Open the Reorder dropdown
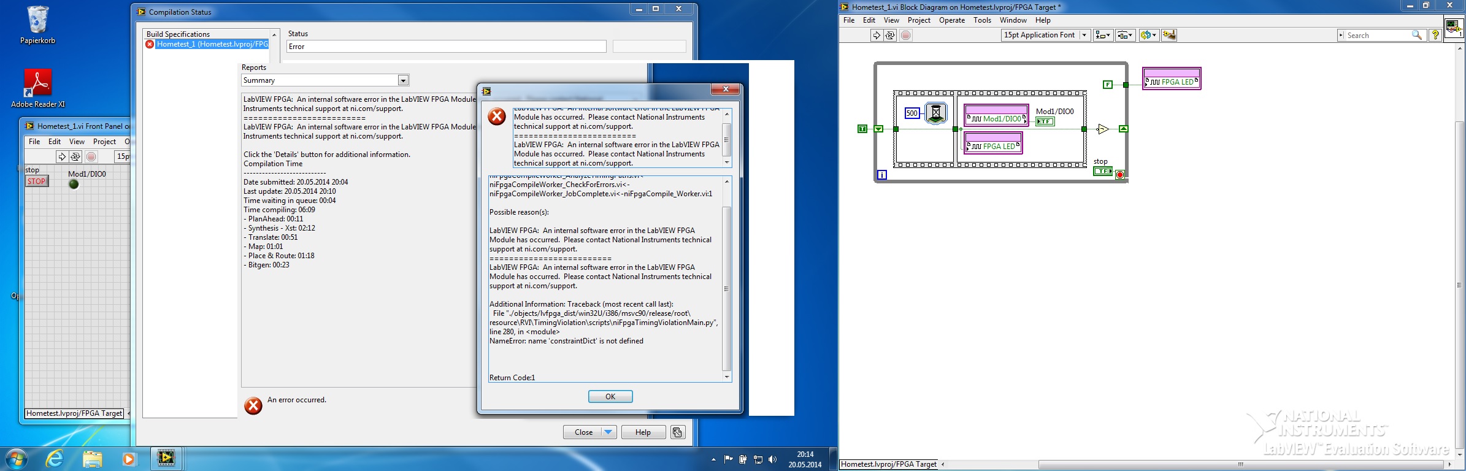Screen dimensions: 1466x471 click(1148, 35)
